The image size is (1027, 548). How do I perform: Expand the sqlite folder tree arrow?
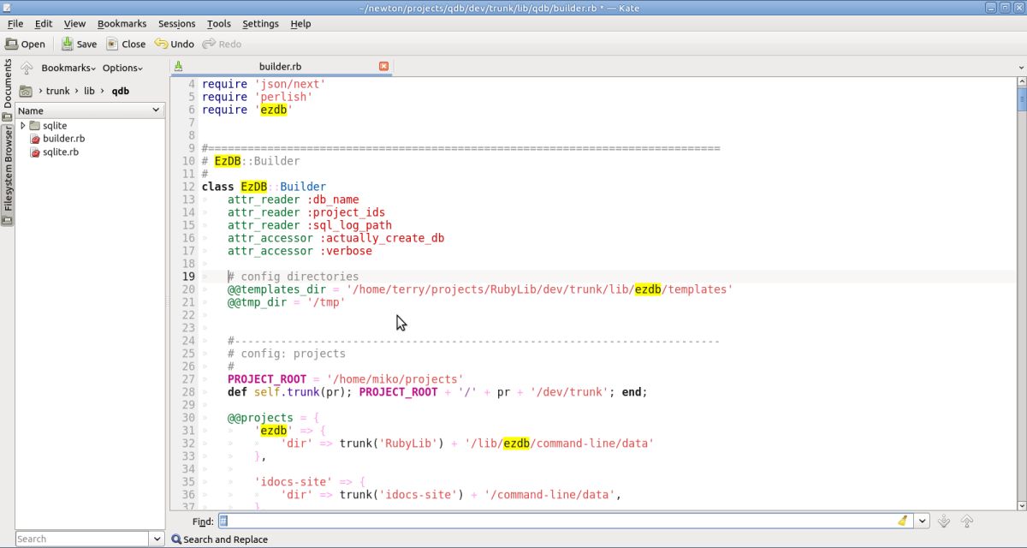23,125
